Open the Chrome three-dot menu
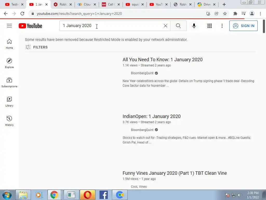266x200 pixels. click(260, 14)
